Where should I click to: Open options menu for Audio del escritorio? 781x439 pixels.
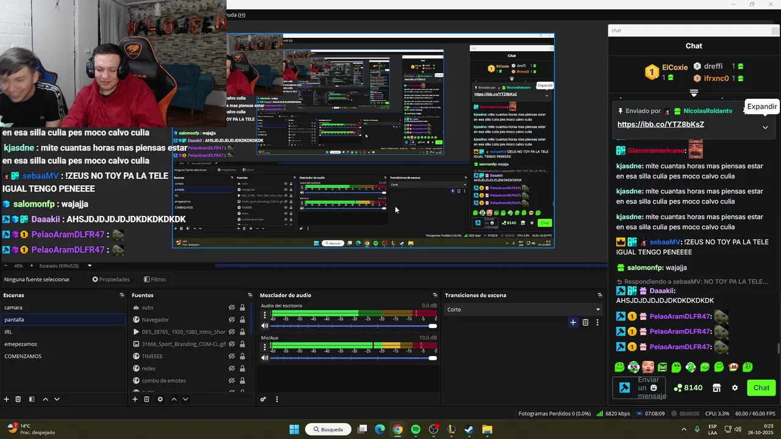click(x=265, y=315)
